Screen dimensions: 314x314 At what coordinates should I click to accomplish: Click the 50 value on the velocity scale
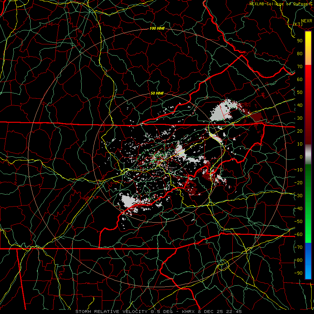[x=300, y=92]
